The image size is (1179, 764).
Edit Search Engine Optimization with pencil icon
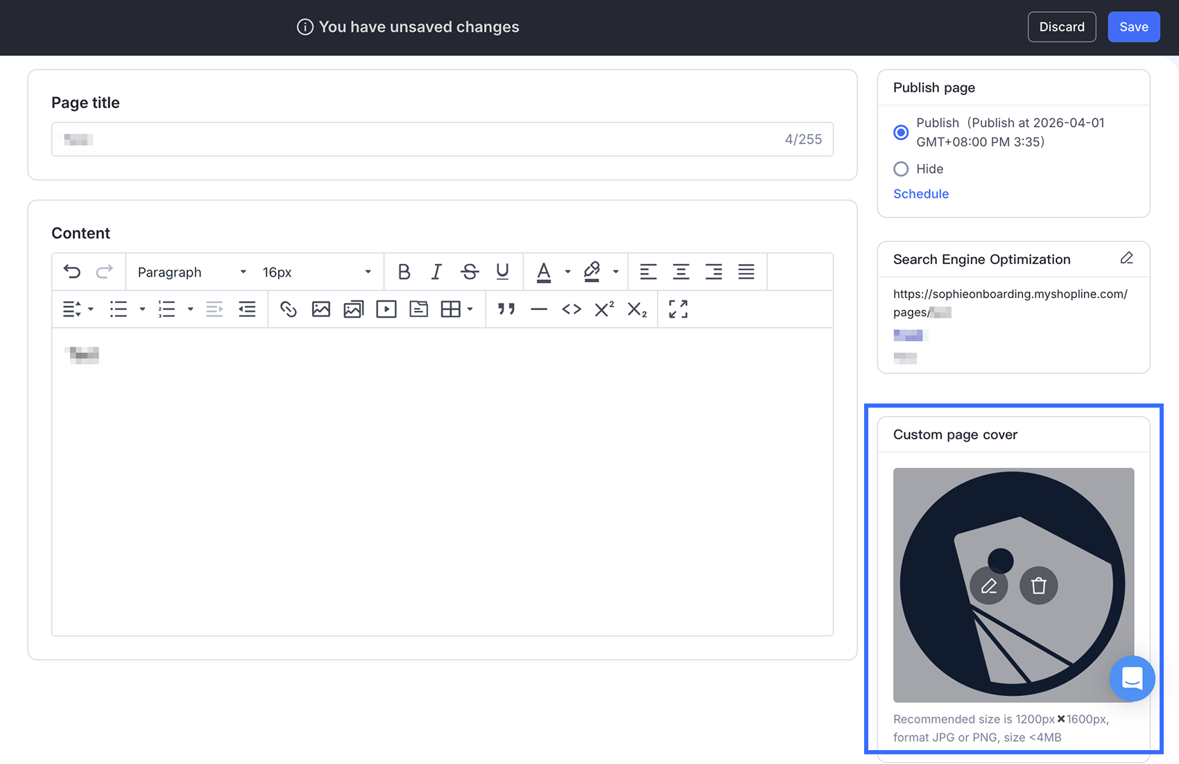pyautogui.click(x=1126, y=259)
